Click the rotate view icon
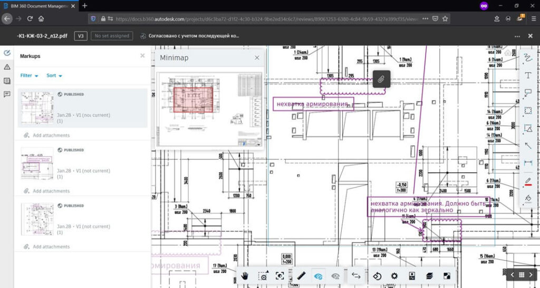540x288 pixels. pyautogui.click(x=377, y=276)
